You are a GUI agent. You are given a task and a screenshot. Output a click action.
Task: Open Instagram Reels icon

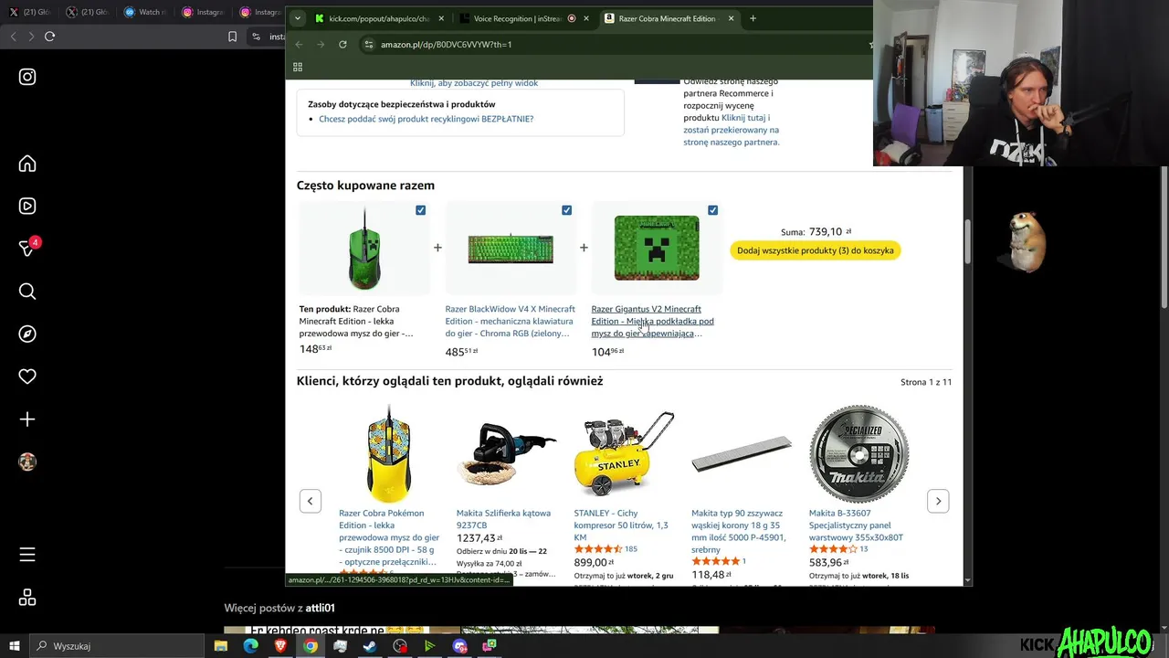tap(27, 207)
